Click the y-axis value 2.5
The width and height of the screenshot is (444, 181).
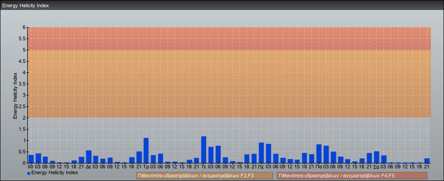click(x=23, y=106)
